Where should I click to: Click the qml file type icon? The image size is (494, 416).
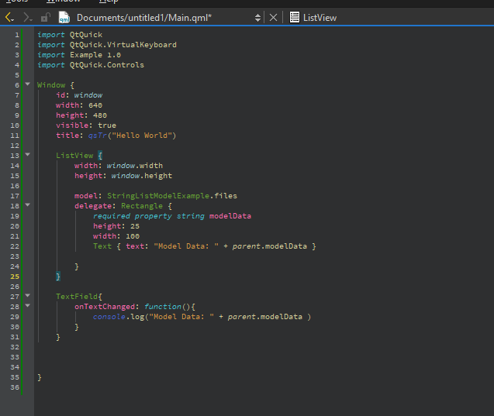pyautogui.click(x=64, y=17)
